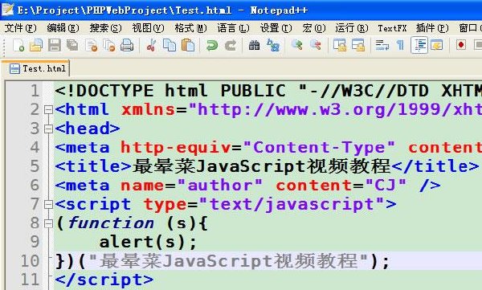Image resolution: width=482 pixels, height=290 pixels.
Task: Open the 运行(R) menu
Action: (x=352, y=28)
